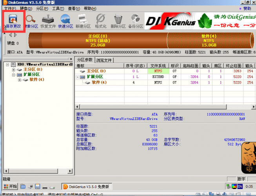Click the 序号(状态) column header
Image resolution: width=256 pixels, height=196 pixels.
pyautogui.click(x=136, y=66)
